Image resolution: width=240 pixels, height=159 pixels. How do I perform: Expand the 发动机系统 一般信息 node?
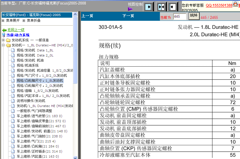(x=3, y=40)
